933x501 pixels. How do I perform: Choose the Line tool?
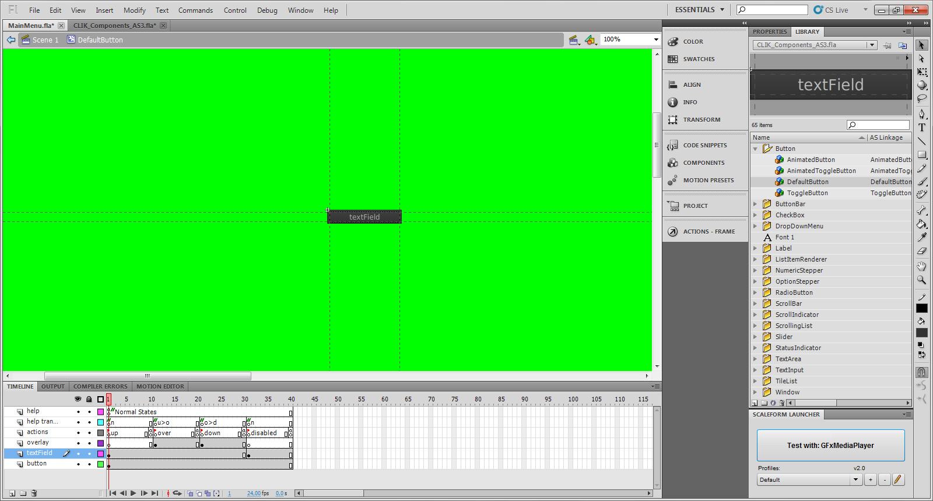[x=921, y=141]
